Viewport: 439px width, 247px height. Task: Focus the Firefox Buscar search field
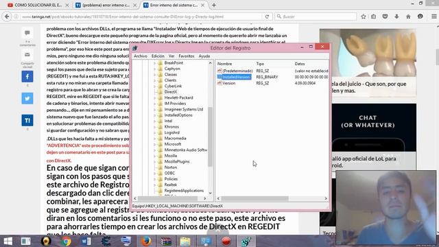316,16
